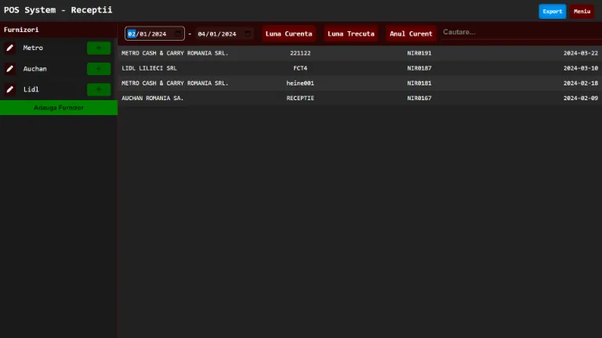The image size is (602, 338).
Task: Select the LIDL LILIECI SRL reception row
Action: tap(359, 68)
